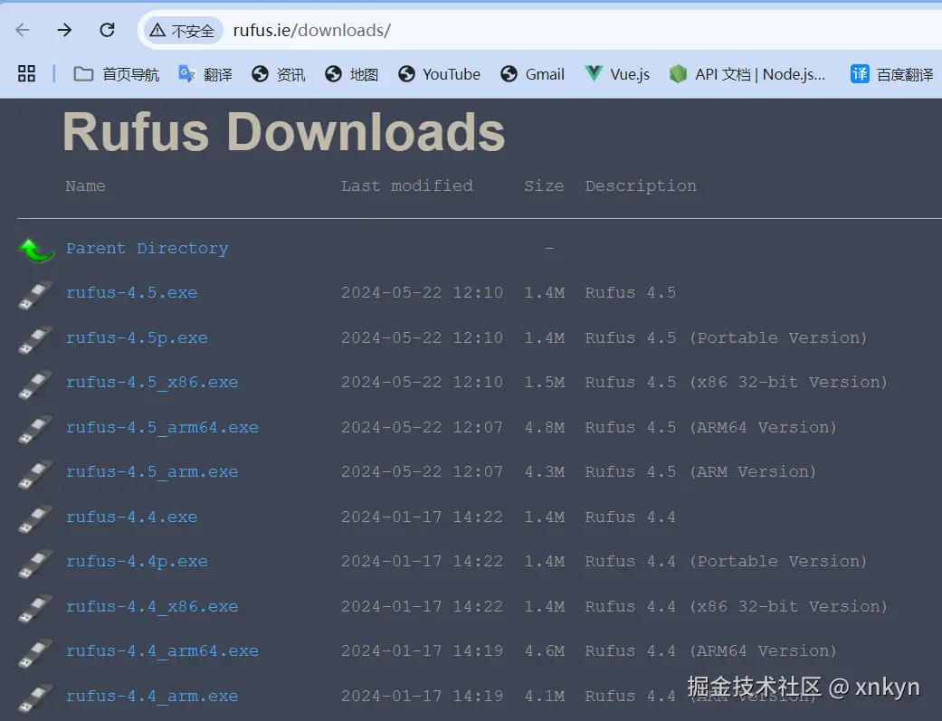942x721 pixels.
Task: Download rufus-4.5p.exe portable version
Action: [137, 338]
